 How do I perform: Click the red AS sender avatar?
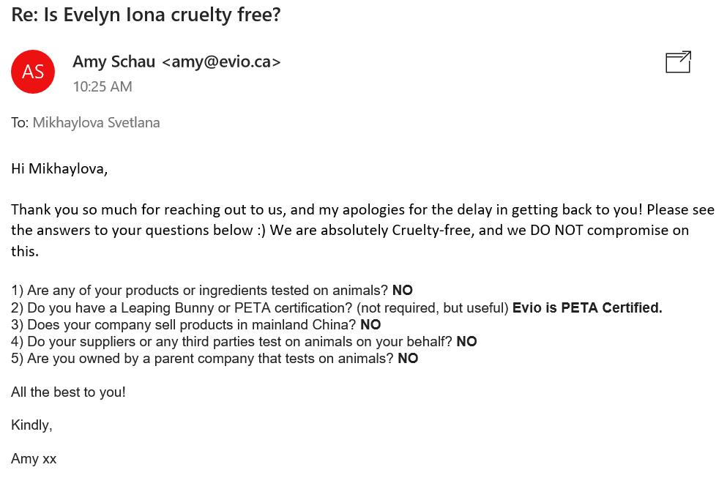click(33, 72)
